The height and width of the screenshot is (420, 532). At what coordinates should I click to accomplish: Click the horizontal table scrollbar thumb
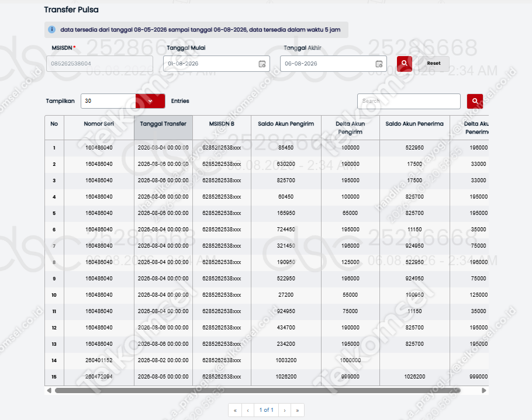(257, 391)
